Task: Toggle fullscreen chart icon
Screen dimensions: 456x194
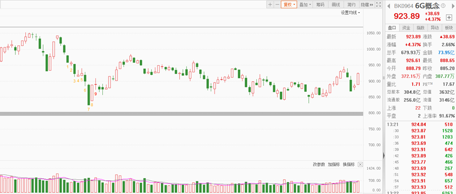Action: coord(379,4)
